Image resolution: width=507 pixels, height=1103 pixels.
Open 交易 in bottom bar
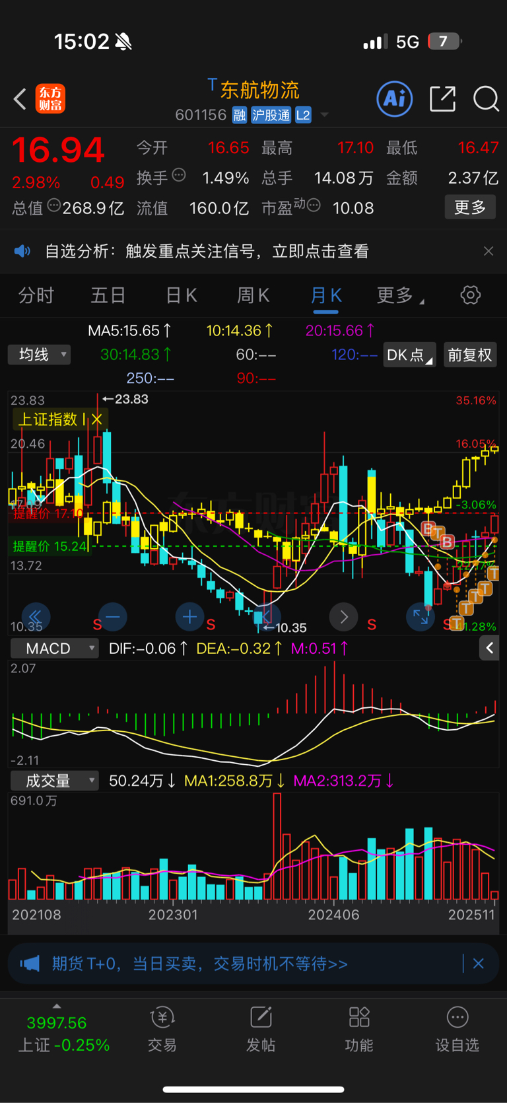click(x=162, y=1030)
